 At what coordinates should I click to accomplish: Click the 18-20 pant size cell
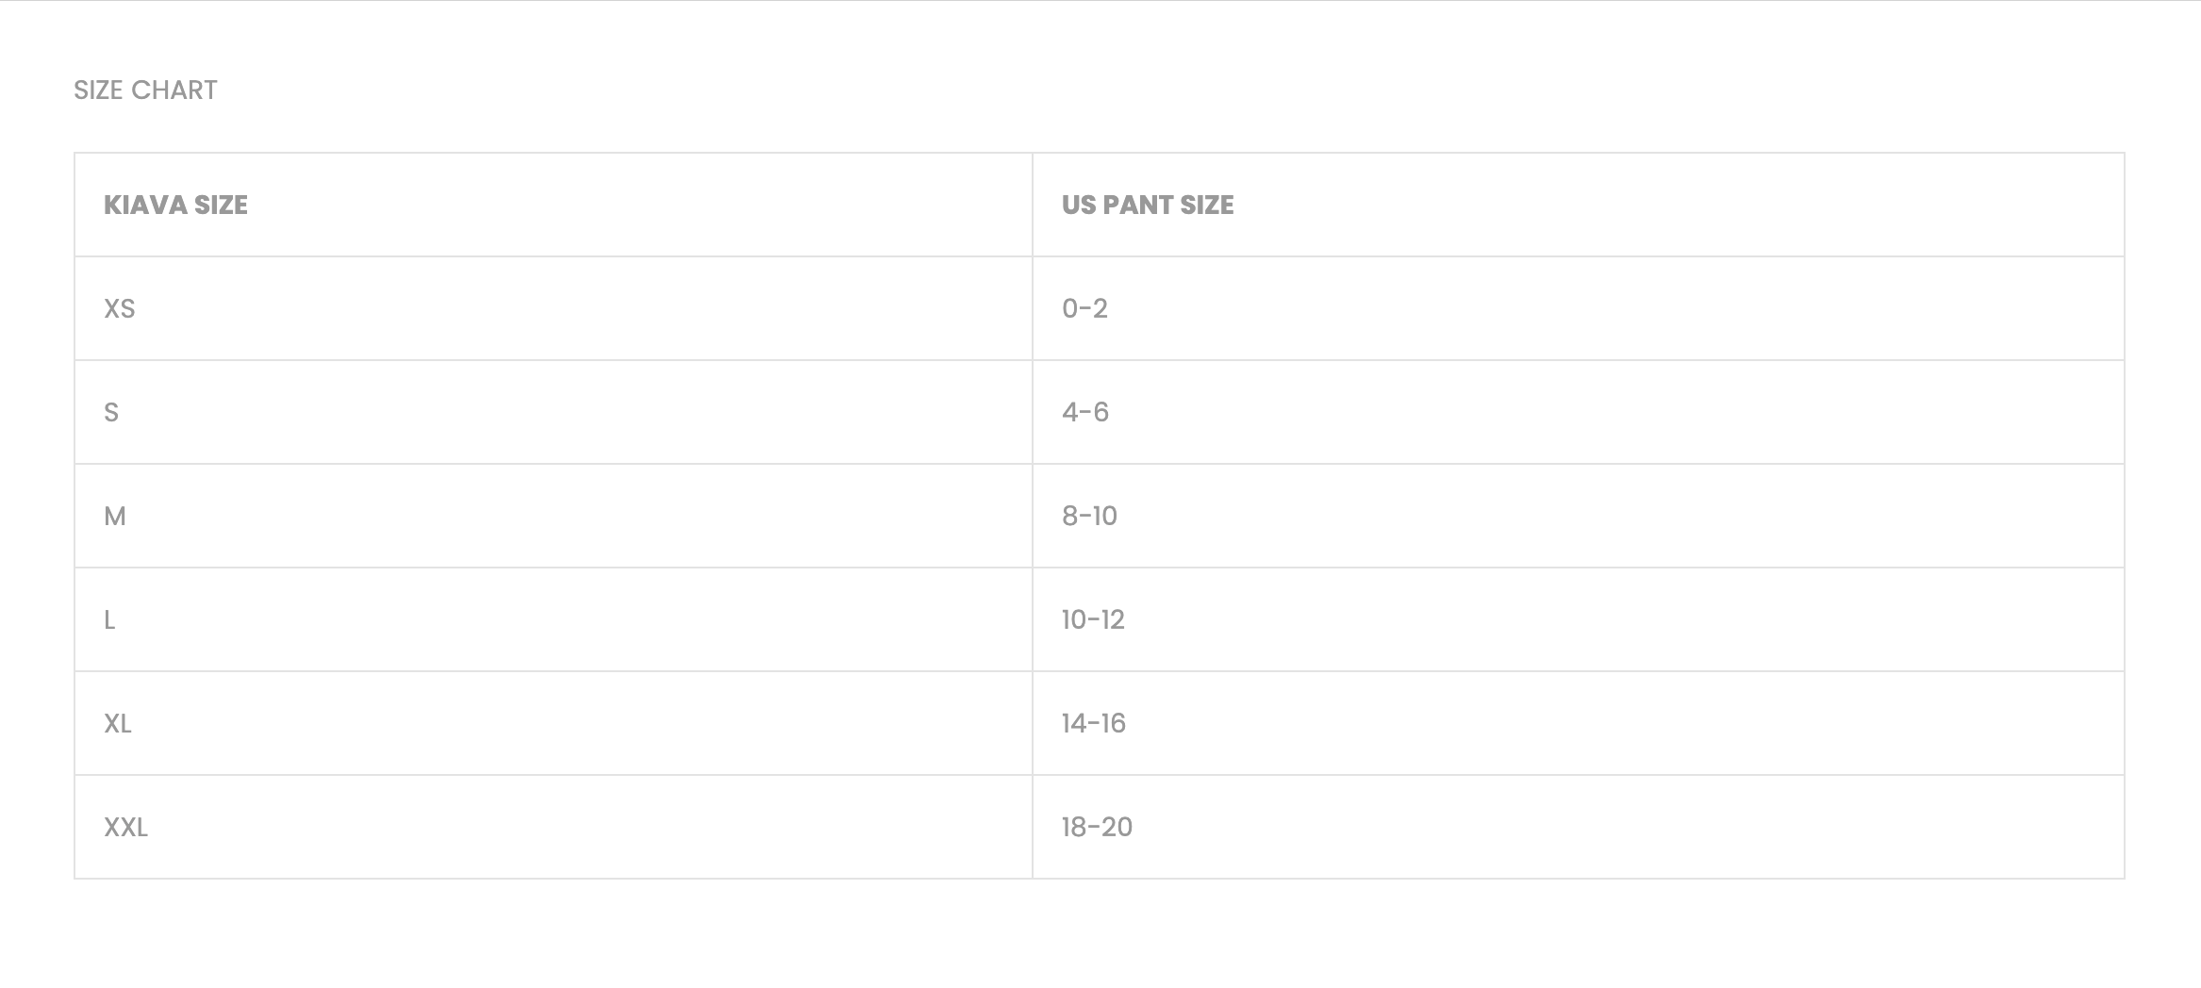click(1097, 828)
